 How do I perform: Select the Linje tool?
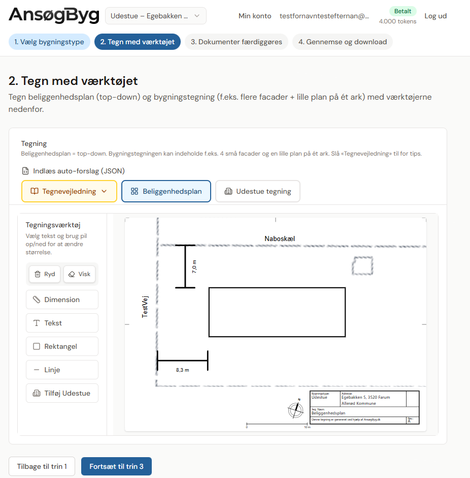coord(62,369)
